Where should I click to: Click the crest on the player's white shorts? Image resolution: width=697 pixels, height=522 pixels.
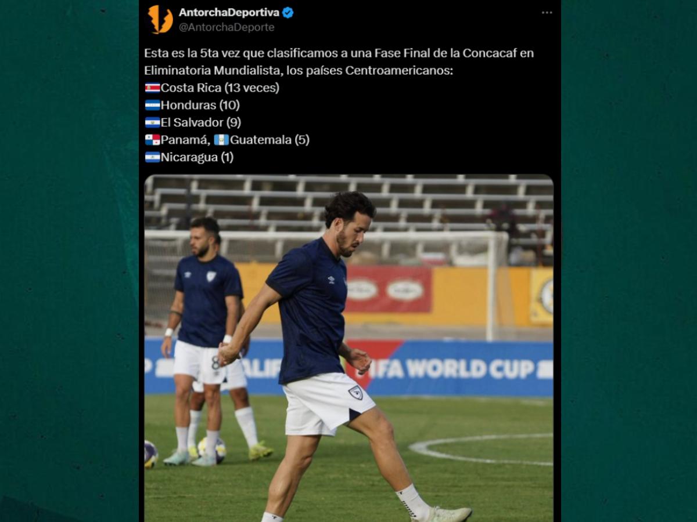355,393
